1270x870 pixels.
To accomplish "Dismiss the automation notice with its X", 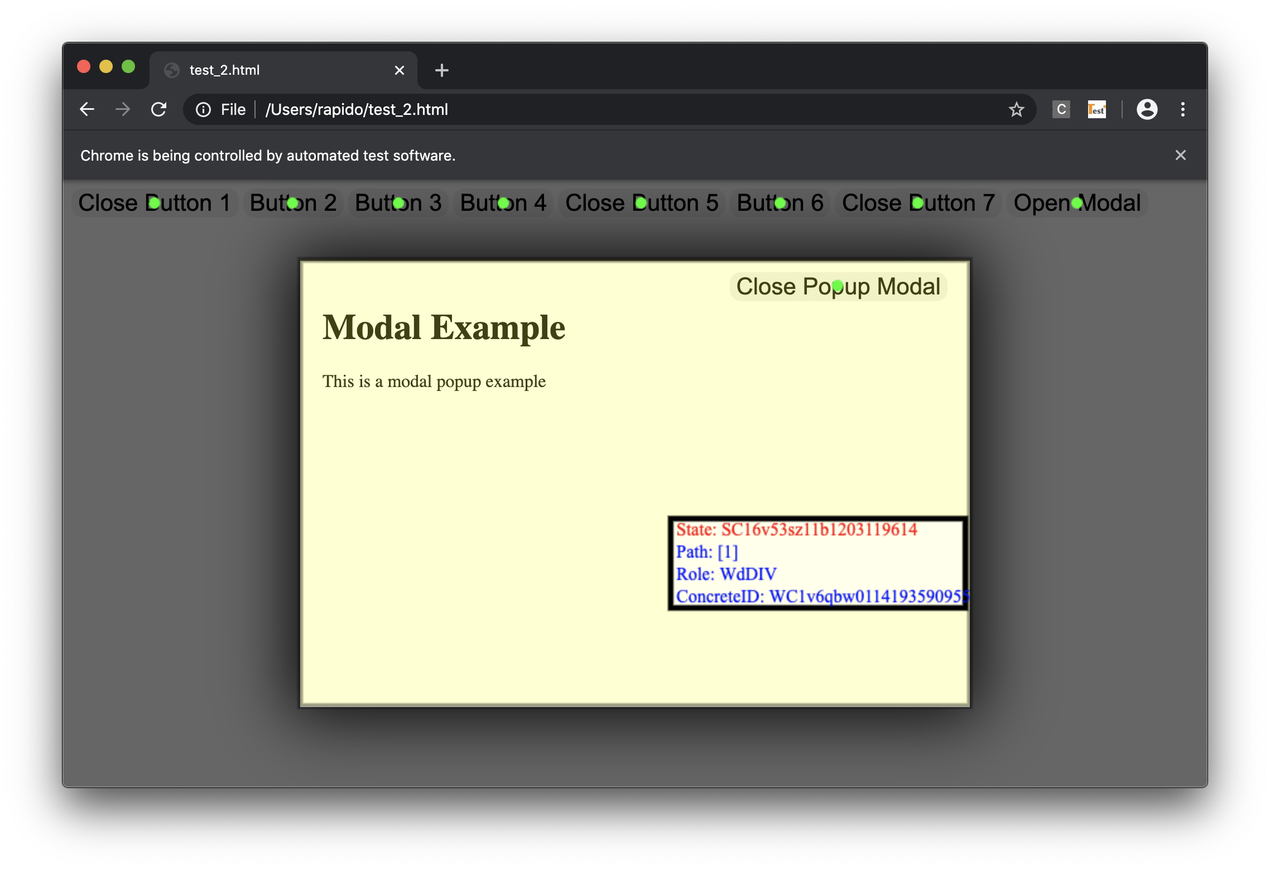I will (1181, 154).
